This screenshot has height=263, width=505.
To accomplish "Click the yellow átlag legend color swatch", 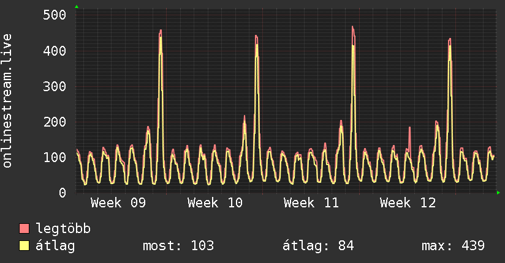I will (x=24, y=246).
